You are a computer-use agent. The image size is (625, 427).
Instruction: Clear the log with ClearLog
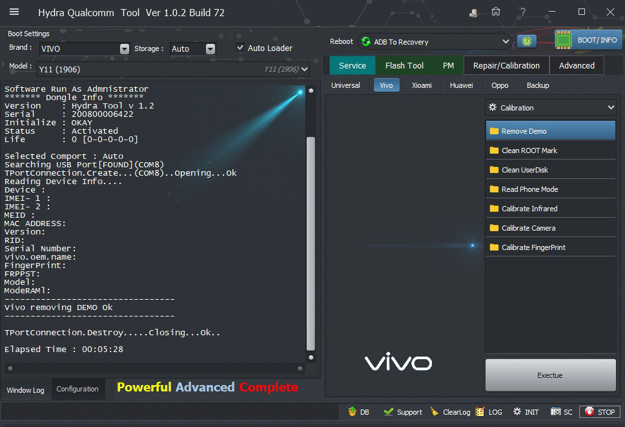click(451, 412)
